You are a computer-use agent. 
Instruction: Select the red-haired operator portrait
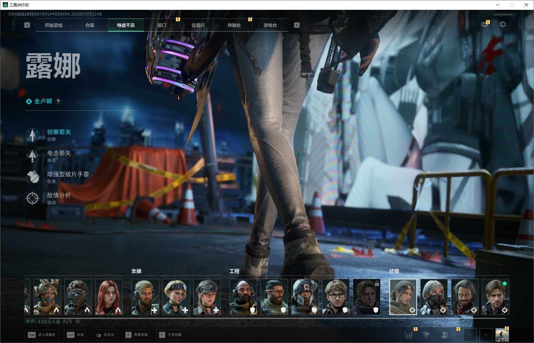pyautogui.click(x=109, y=297)
